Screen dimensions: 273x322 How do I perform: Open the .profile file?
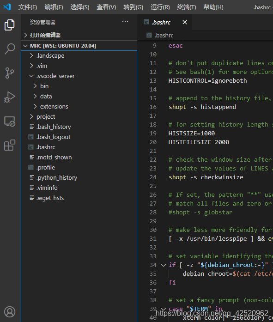(x=79, y=167)
